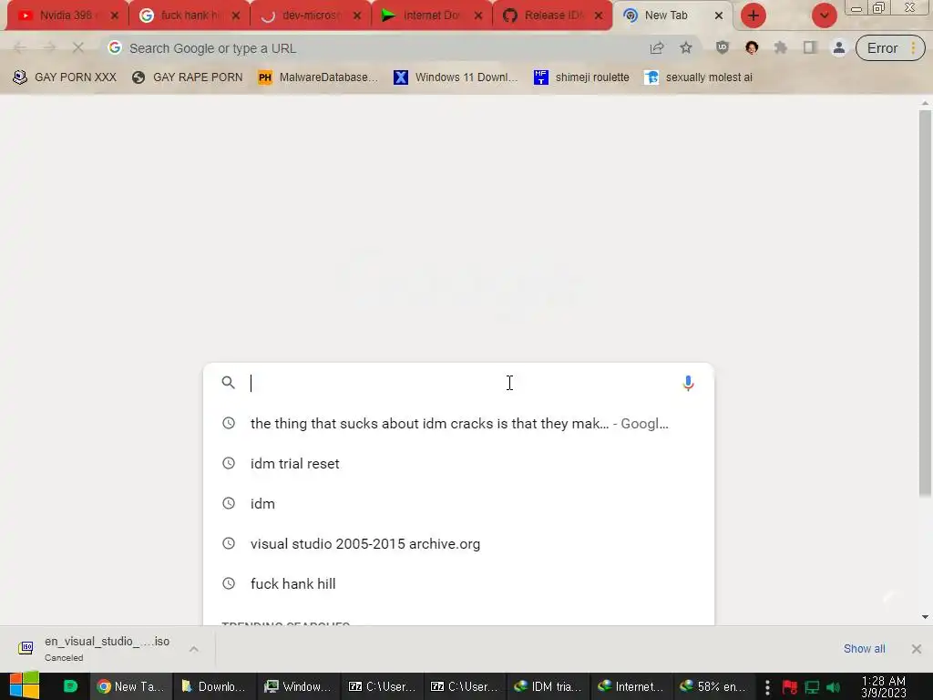Close the Nvidia 398 tab
This screenshot has width=933, height=700.
(x=115, y=15)
